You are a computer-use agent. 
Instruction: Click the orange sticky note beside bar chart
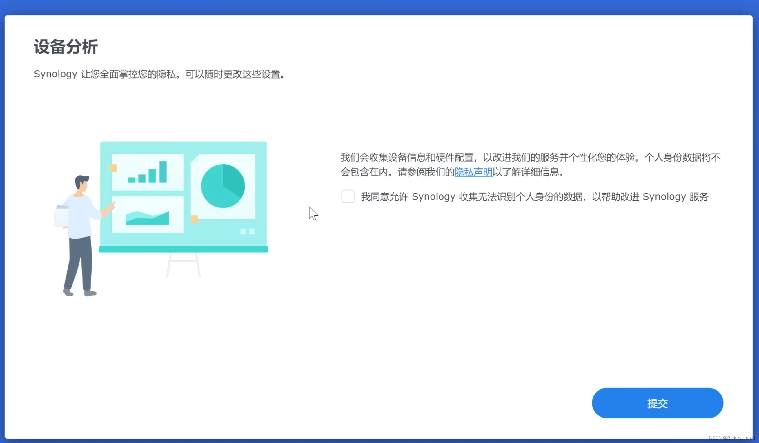coord(113,168)
